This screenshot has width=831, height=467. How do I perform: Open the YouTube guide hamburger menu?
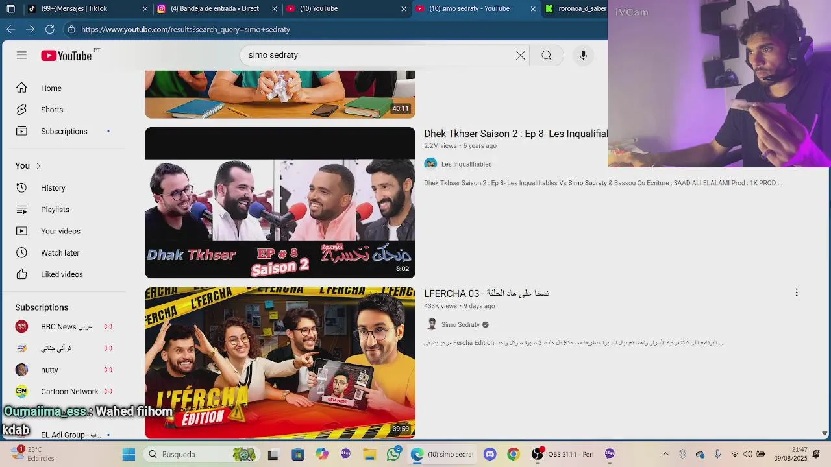click(21, 55)
